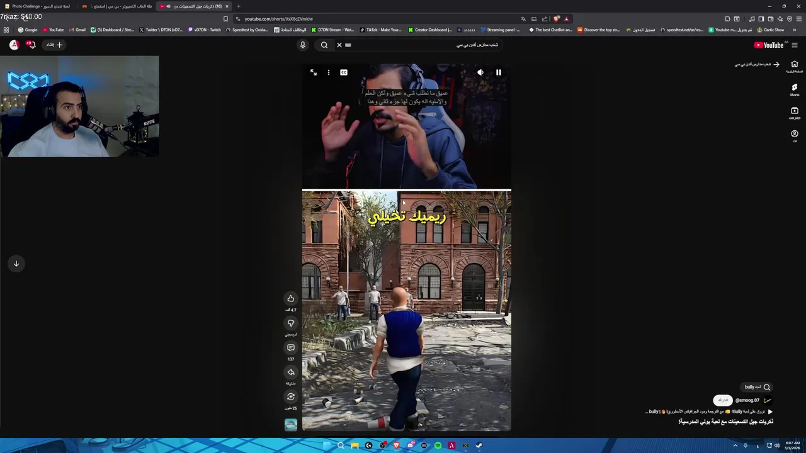Open the linked Bully video below channel

(708, 411)
